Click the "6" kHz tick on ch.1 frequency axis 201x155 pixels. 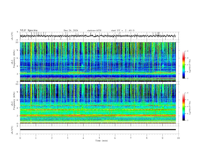pos(18,58)
